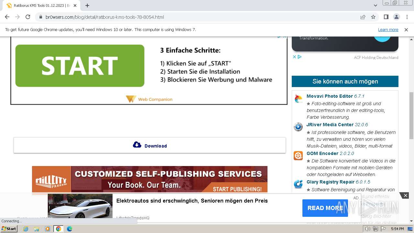The height and width of the screenshot is (233, 414).
Task: Close the Ratiborus KMS Tools tab
Action: point(75,6)
